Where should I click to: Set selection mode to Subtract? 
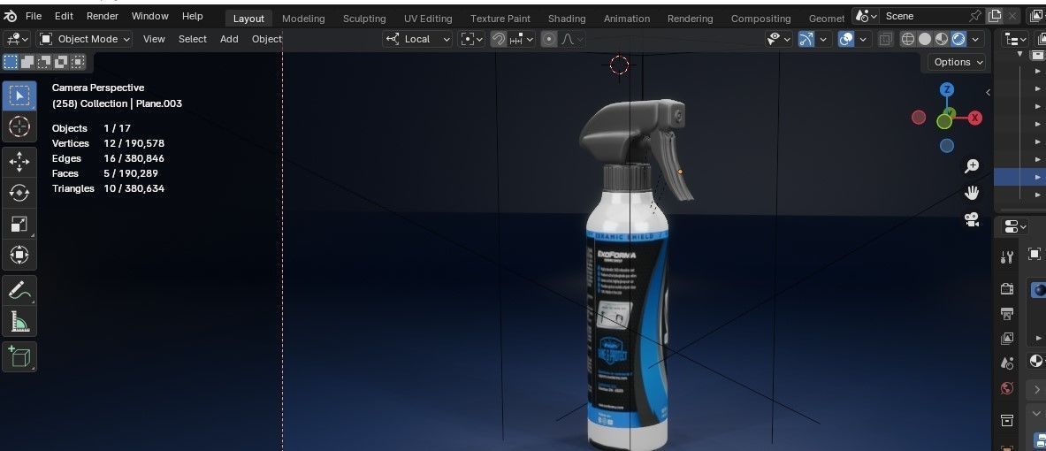pyautogui.click(x=44, y=62)
